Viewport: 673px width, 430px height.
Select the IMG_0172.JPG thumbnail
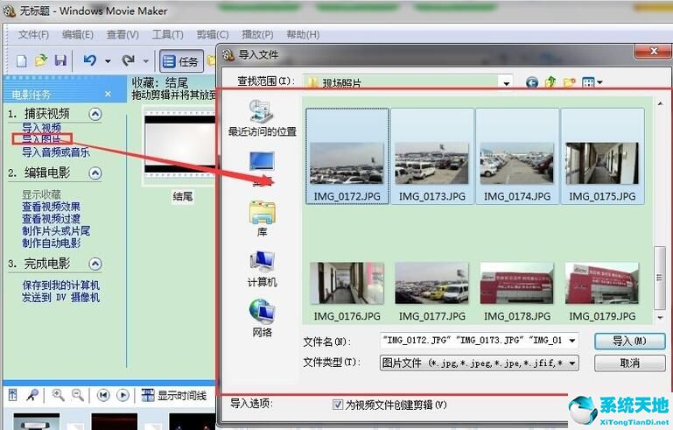[x=347, y=156]
